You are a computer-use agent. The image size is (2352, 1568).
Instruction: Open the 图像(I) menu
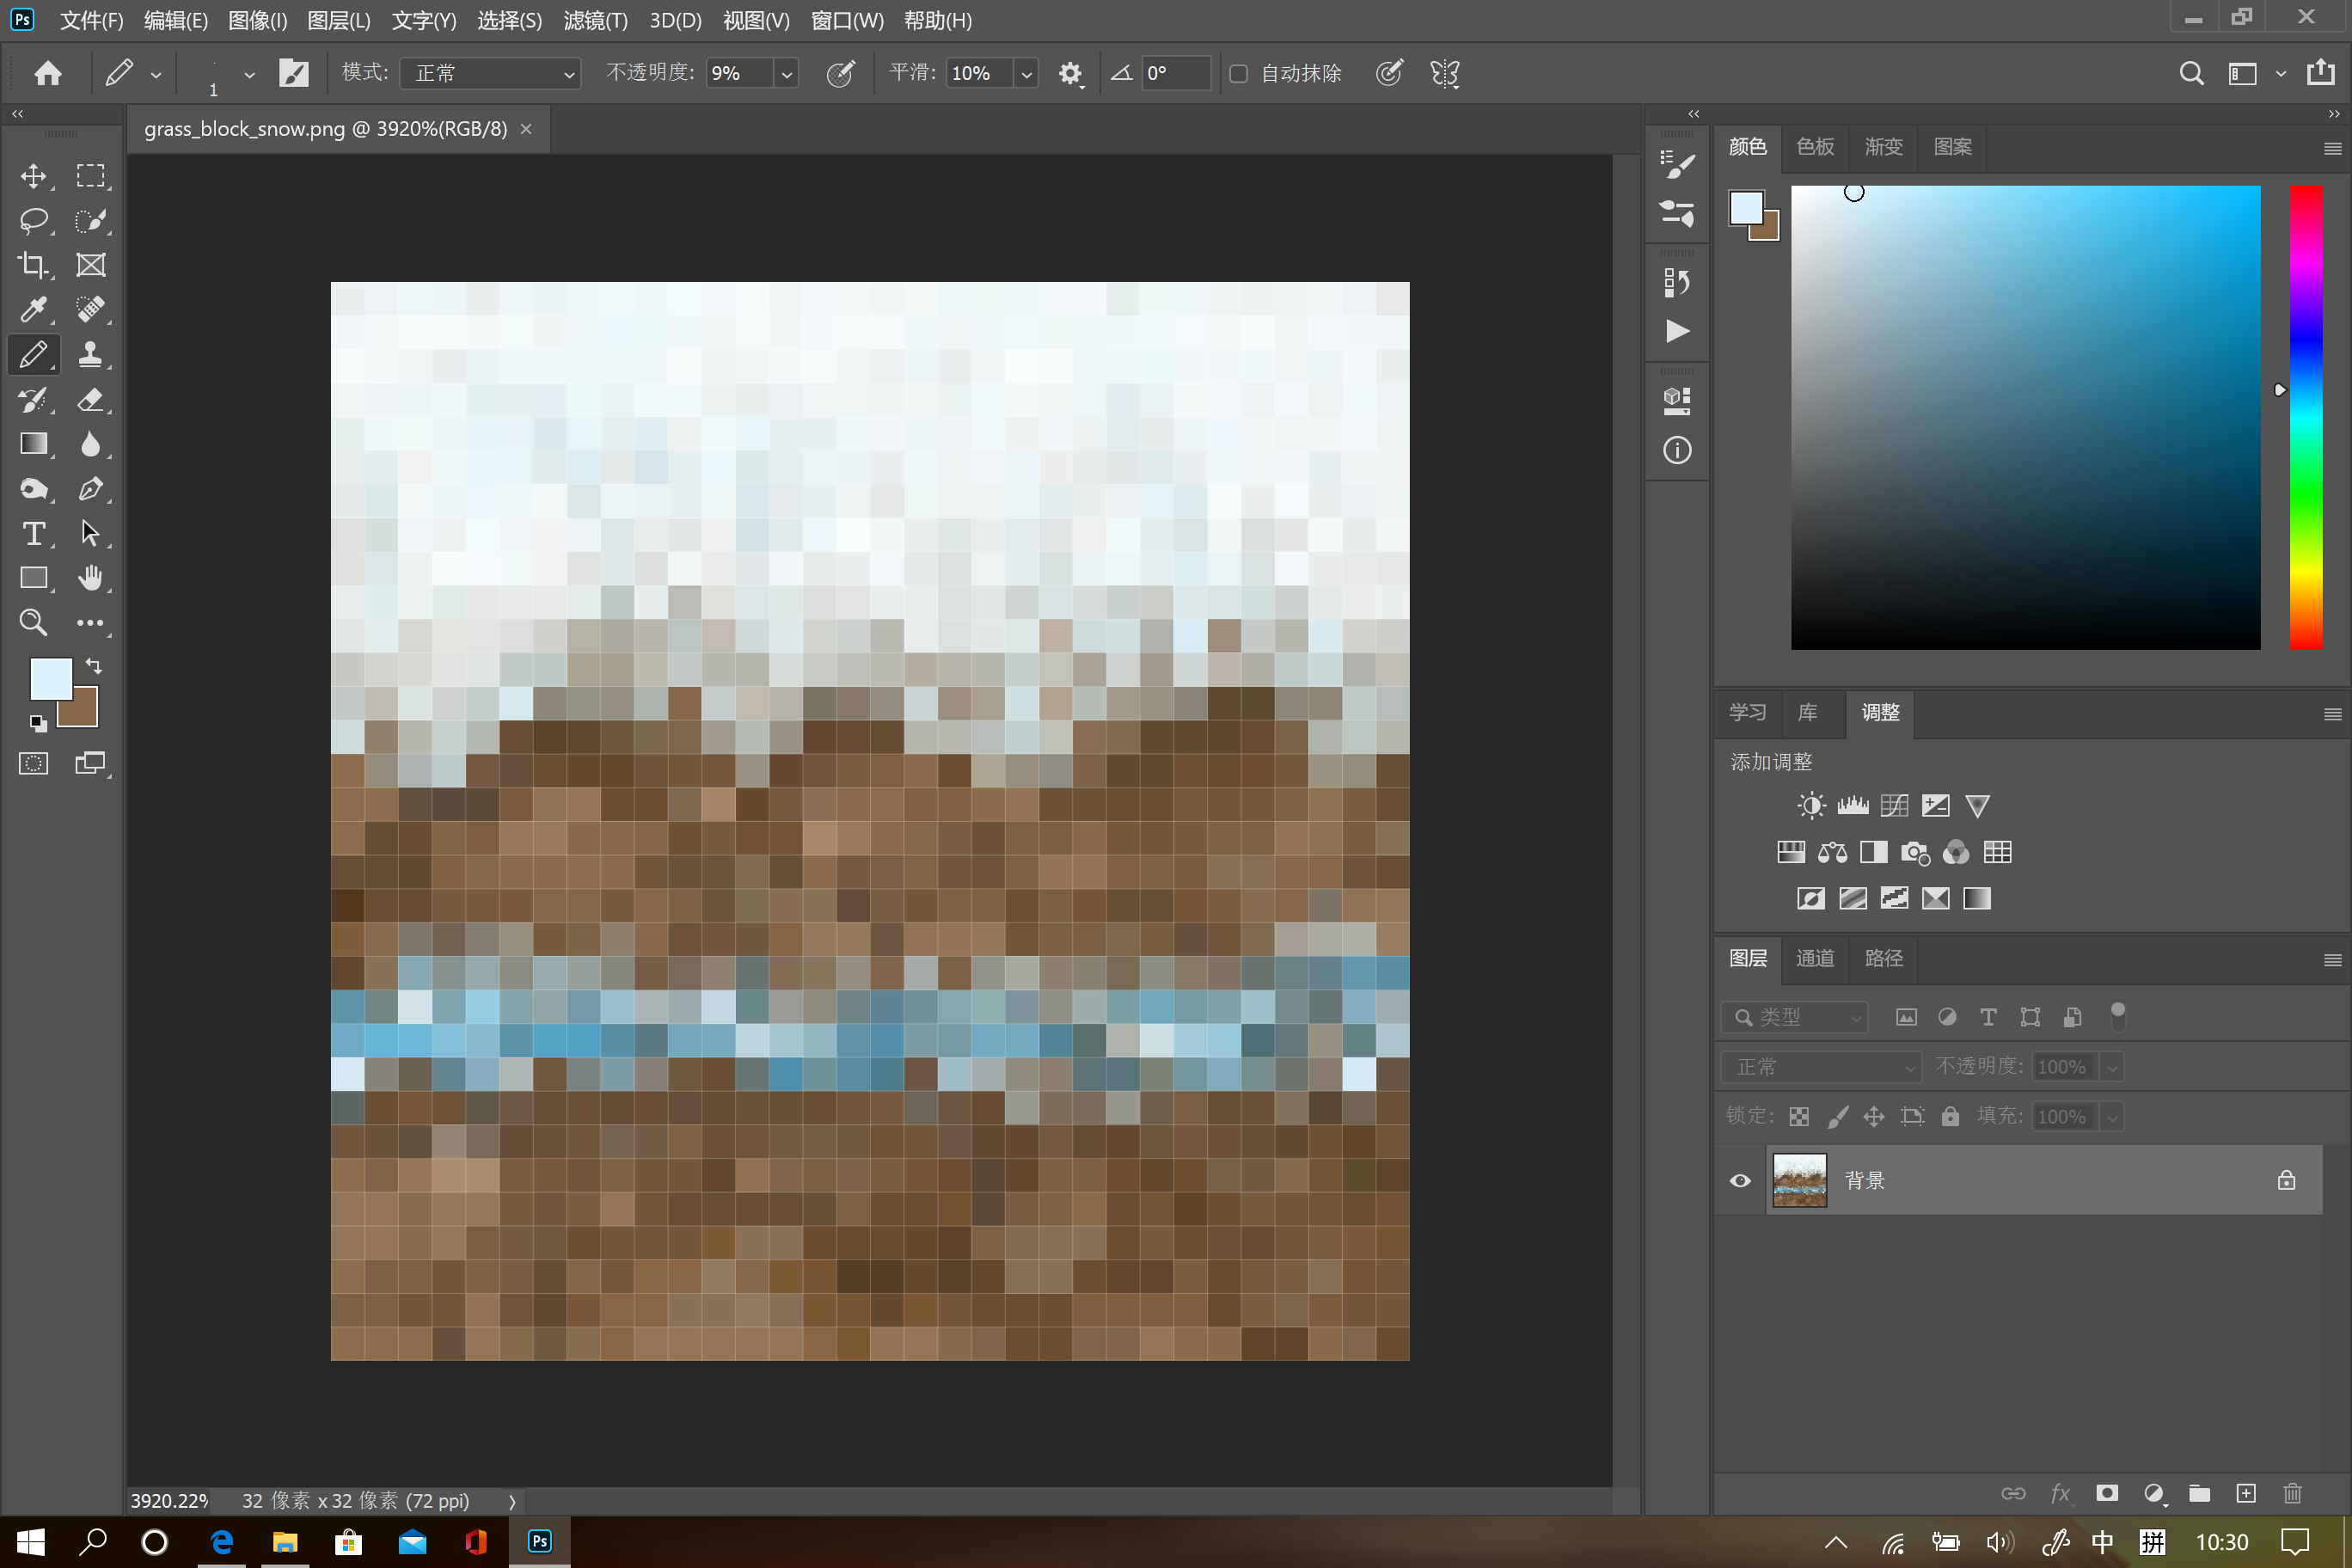point(258,20)
